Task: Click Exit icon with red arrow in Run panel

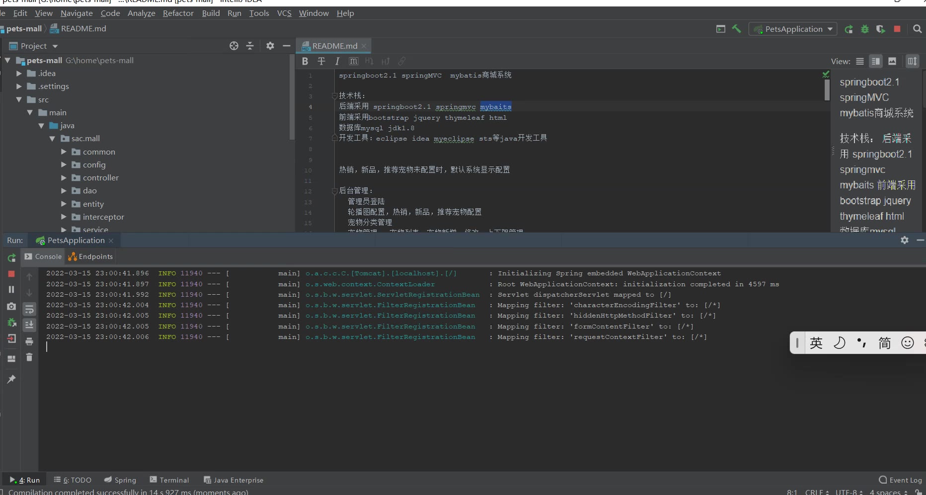Action: [x=11, y=339]
